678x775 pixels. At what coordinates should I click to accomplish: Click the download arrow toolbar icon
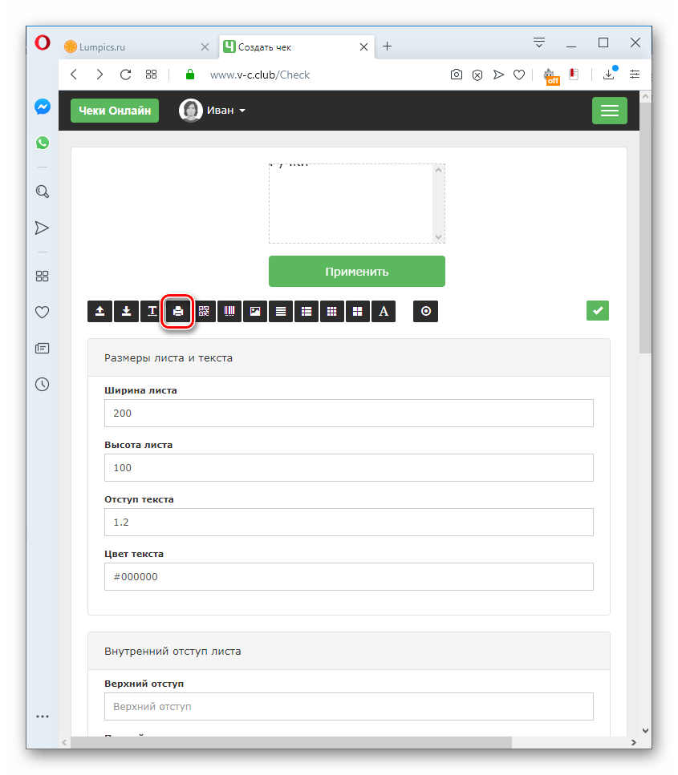[x=126, y=312]
